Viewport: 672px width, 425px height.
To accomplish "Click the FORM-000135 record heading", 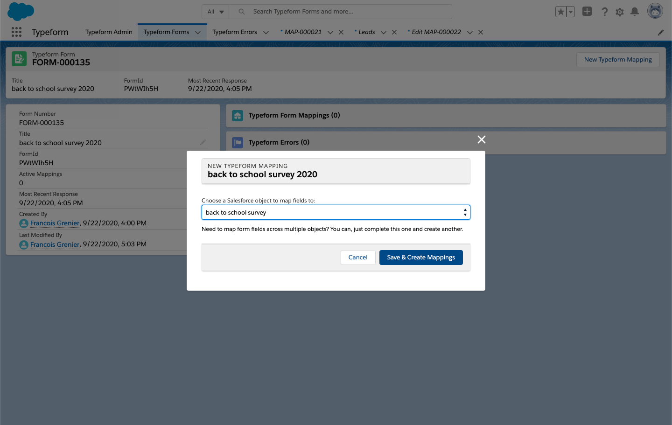I will 61,63.
